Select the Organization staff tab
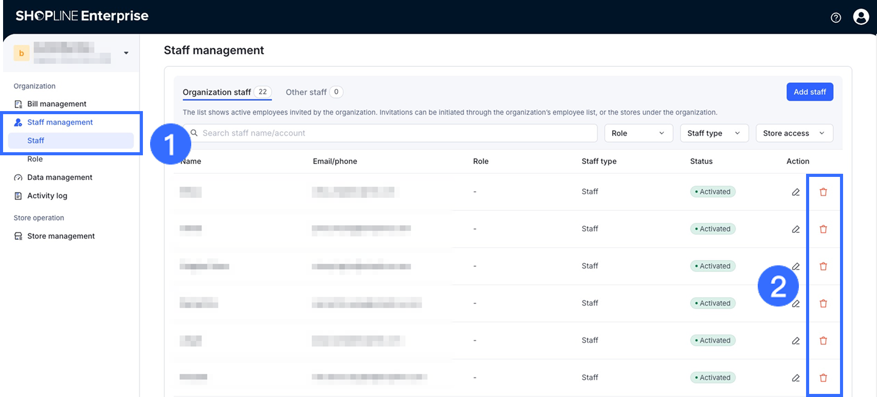Screen dimensions: 877x397 [217, 92]
